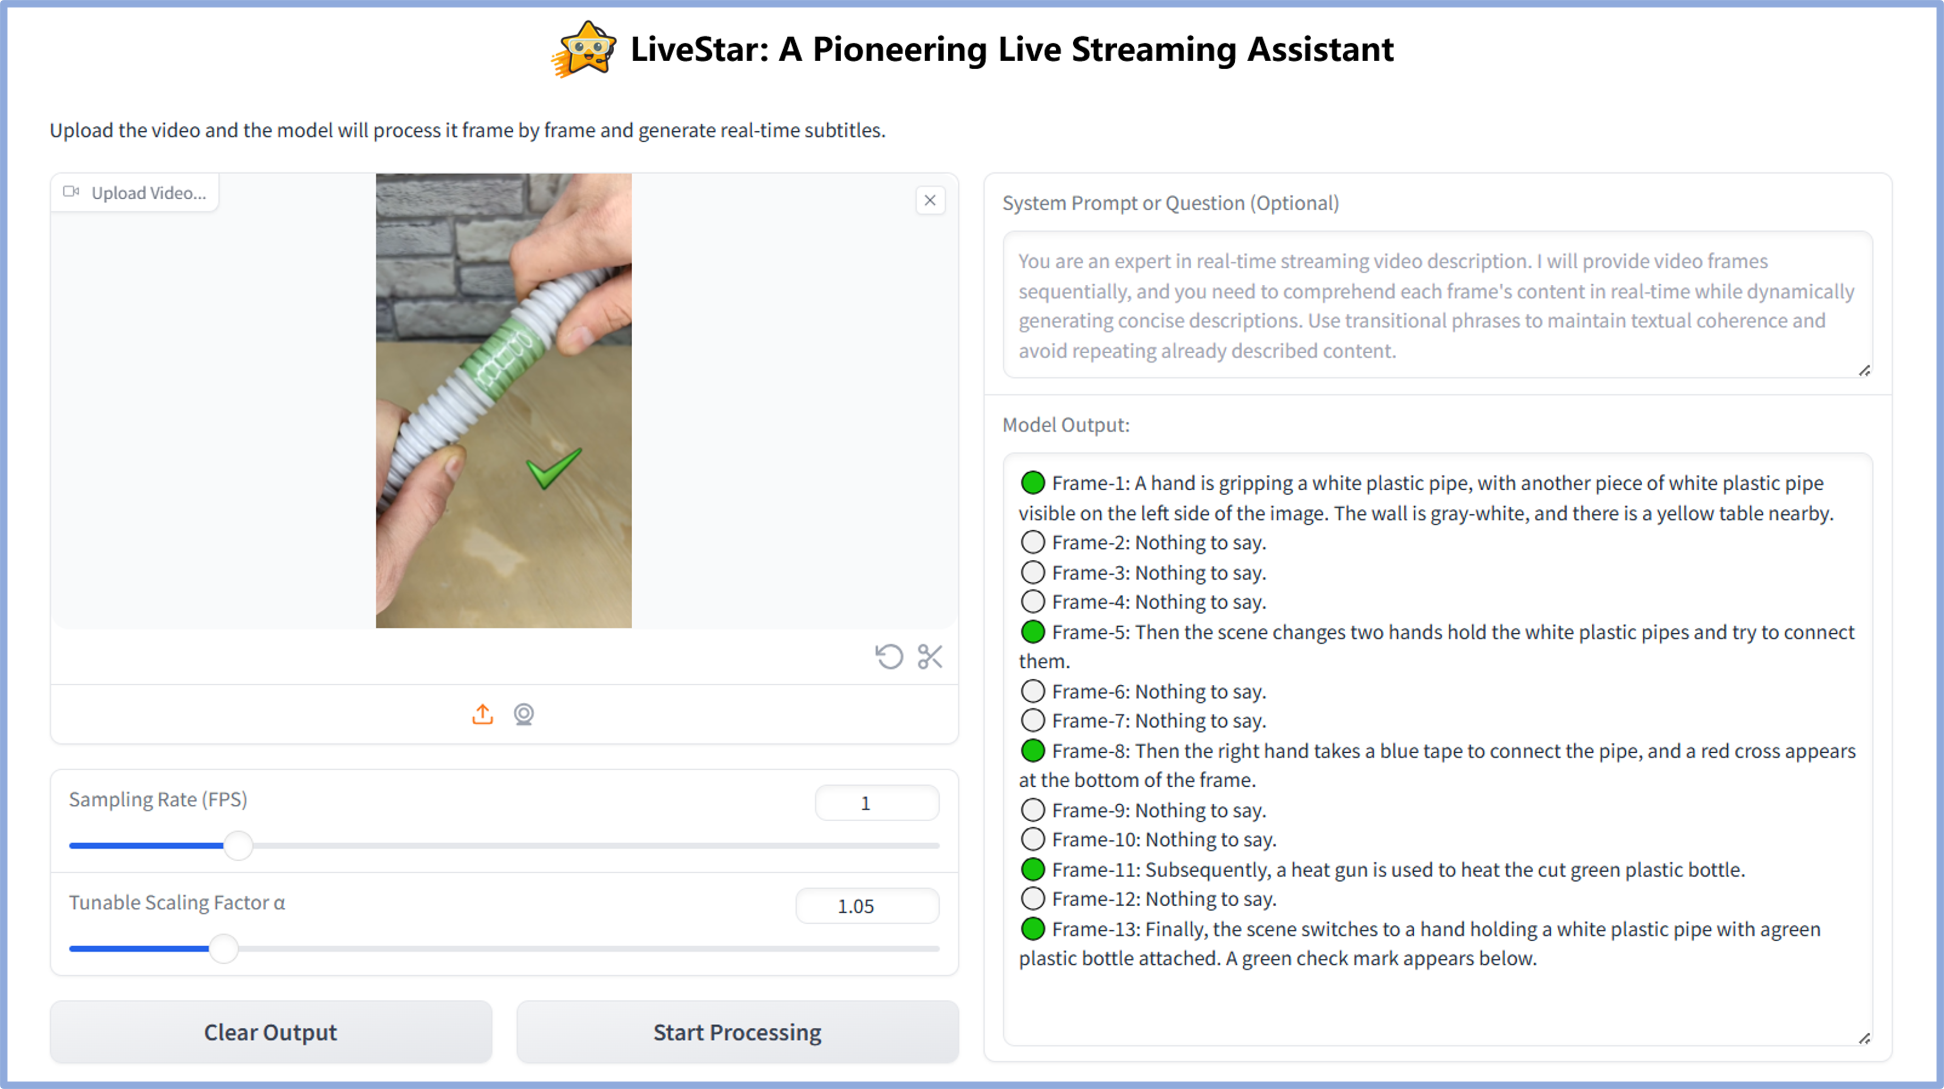
Task: Click the undo/reset video icon
Action: point(889,656)
